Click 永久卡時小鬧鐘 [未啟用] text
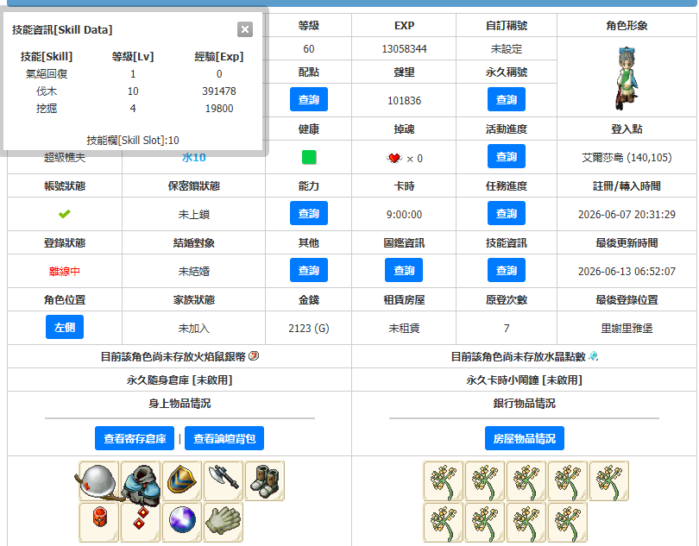This screenshot has height=546, width=699. [525, 380]
